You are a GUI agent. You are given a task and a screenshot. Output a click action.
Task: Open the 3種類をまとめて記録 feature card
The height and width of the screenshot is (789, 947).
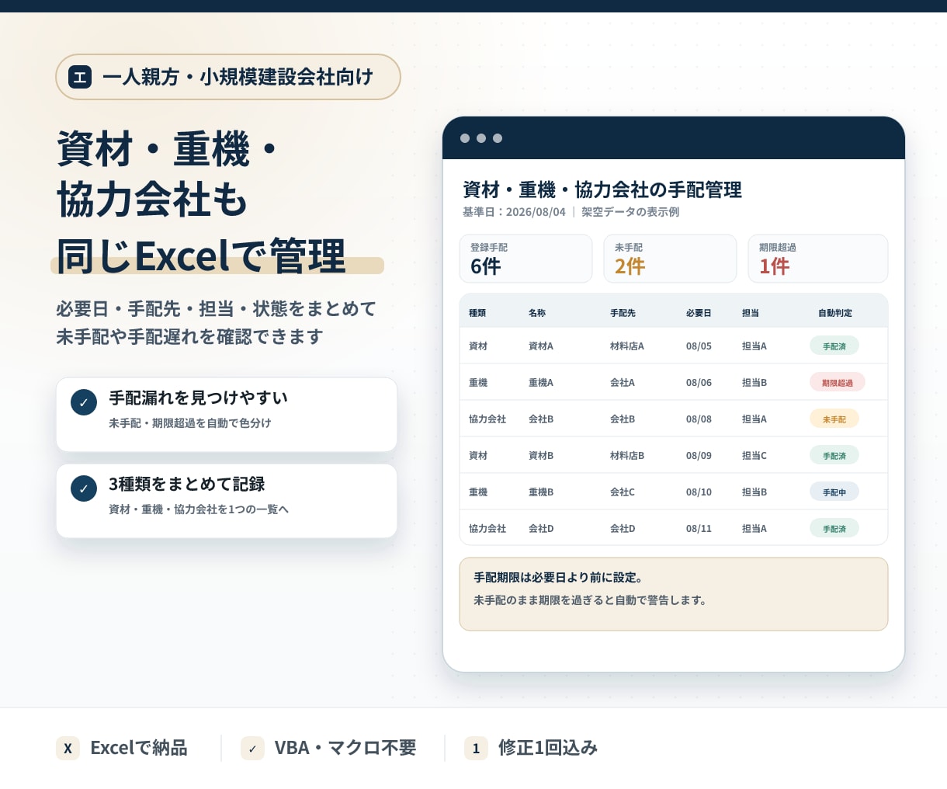pos(227,501)
